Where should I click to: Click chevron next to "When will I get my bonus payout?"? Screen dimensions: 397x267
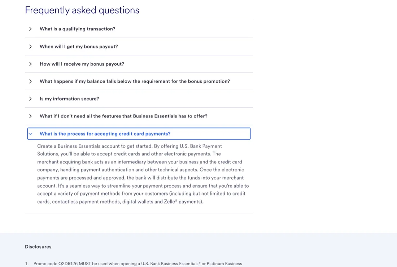pyautogui.click(x=30, y=47)
